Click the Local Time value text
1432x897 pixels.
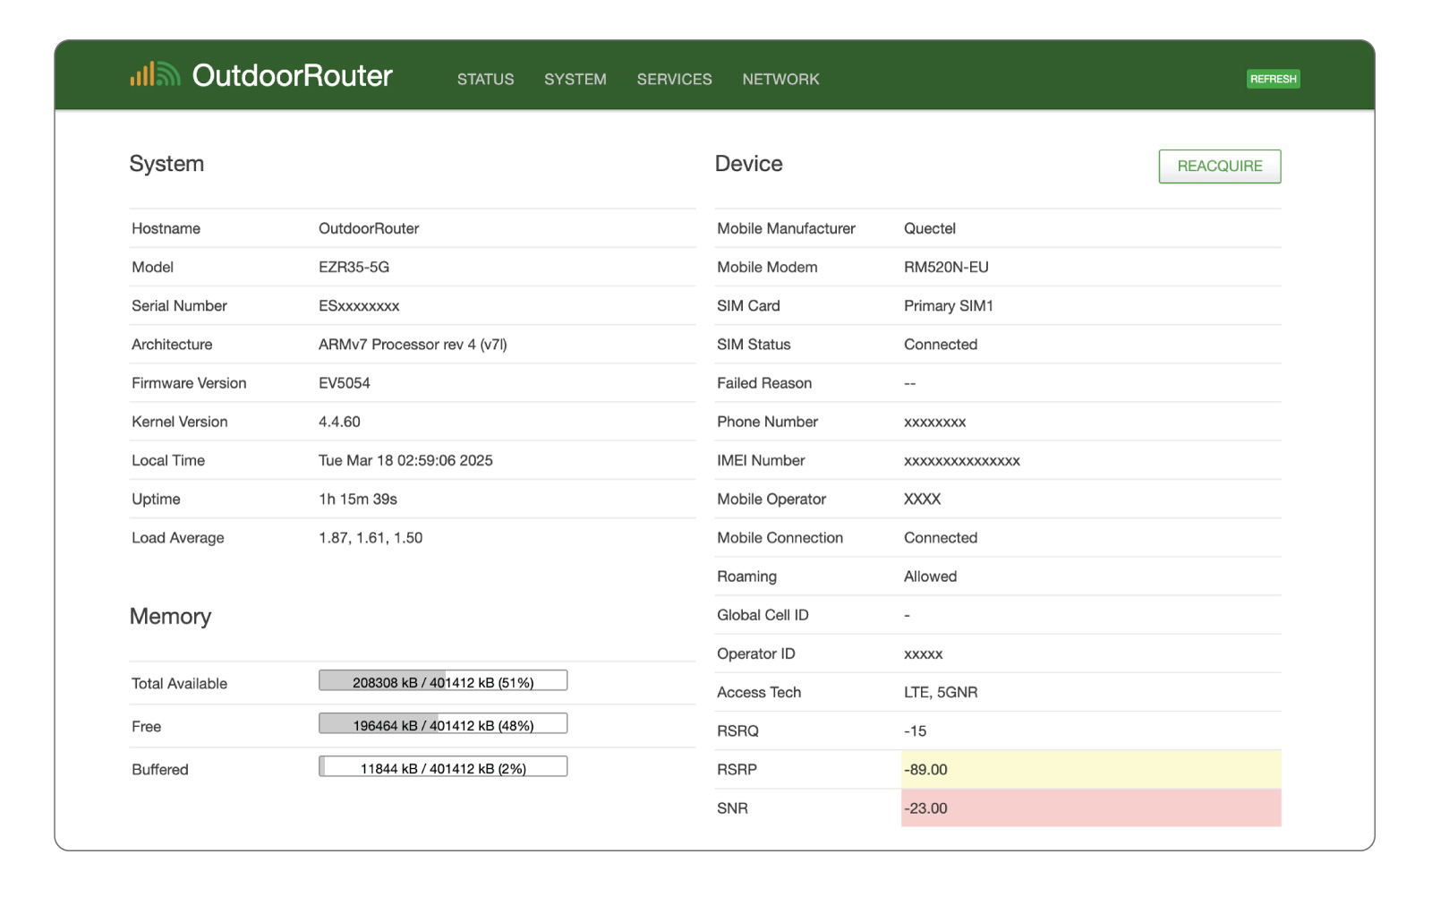coord(405,461)
